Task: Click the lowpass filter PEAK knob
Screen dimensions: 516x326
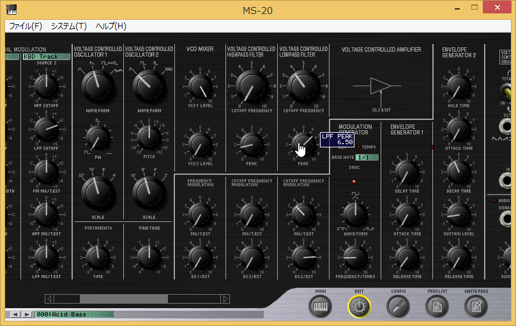Action: tap(303, 145)
